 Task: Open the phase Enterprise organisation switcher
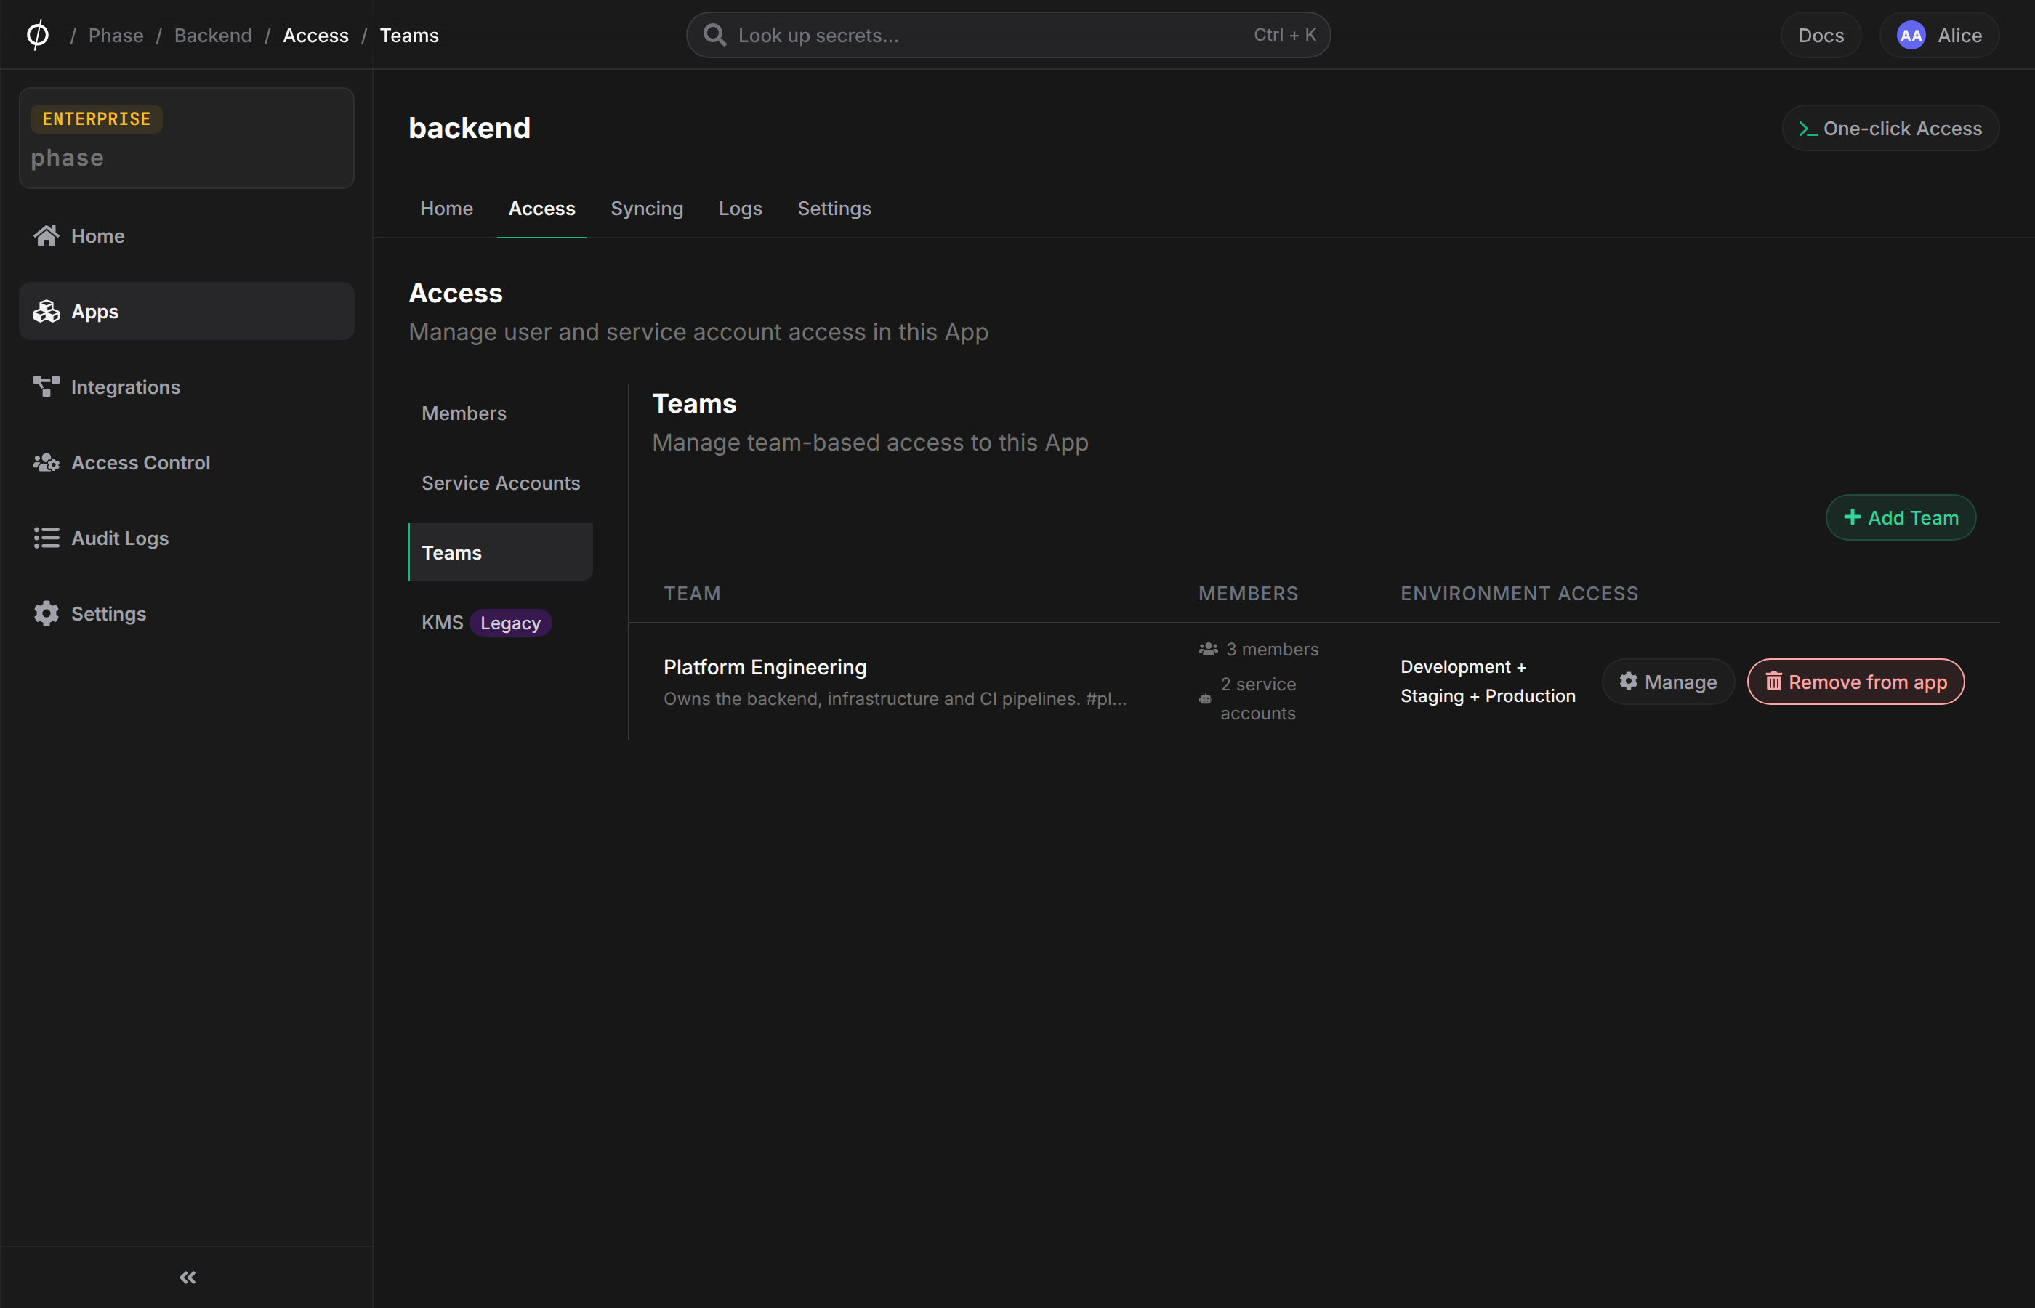(x=187, y=137)
